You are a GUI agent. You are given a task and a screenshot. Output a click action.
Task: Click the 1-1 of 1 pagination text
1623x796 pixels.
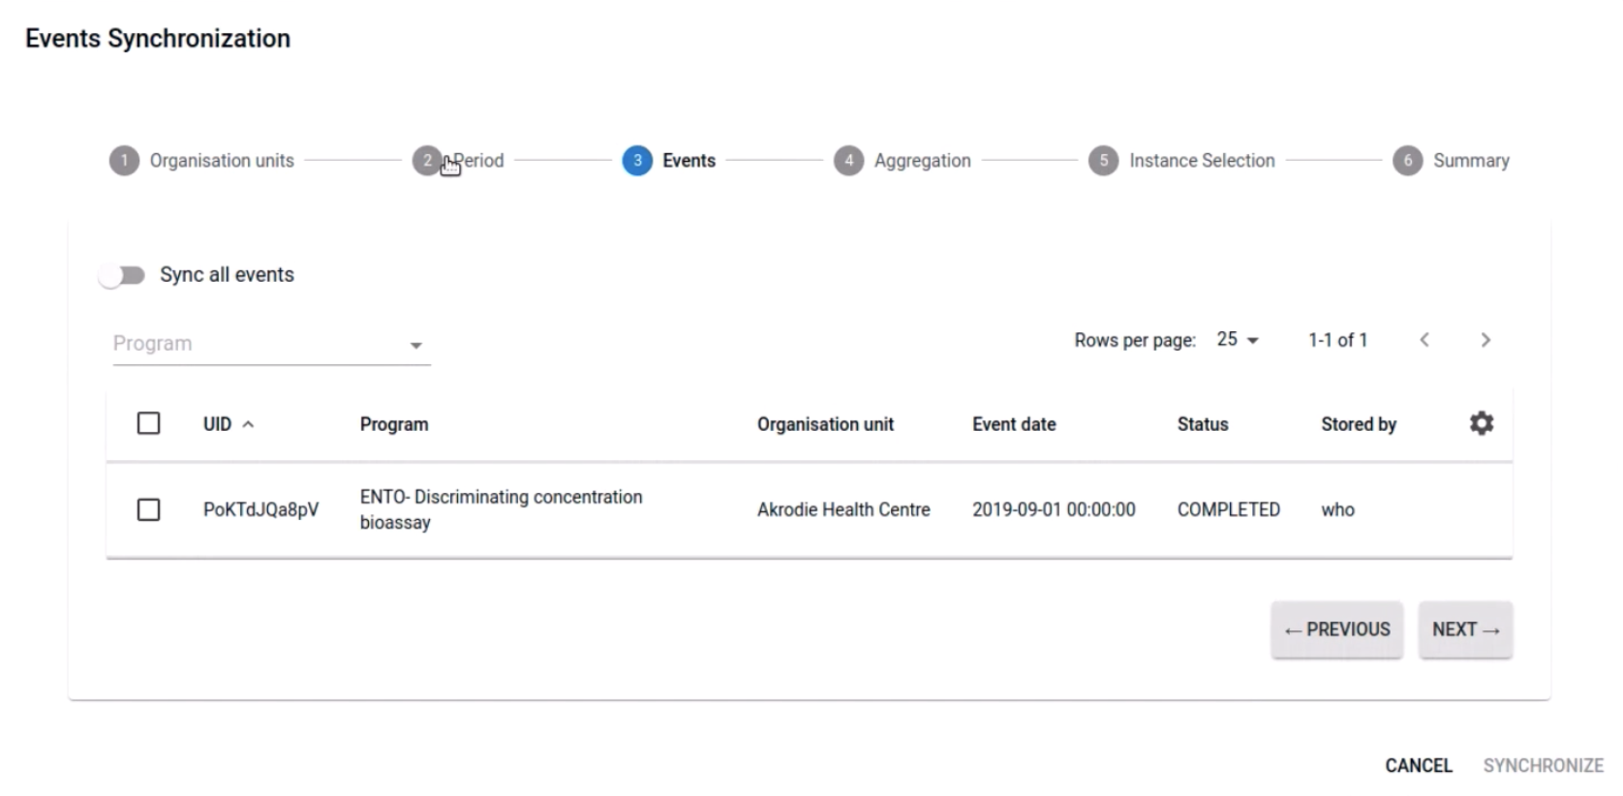pyautogui.click(x=1337, y=340)
